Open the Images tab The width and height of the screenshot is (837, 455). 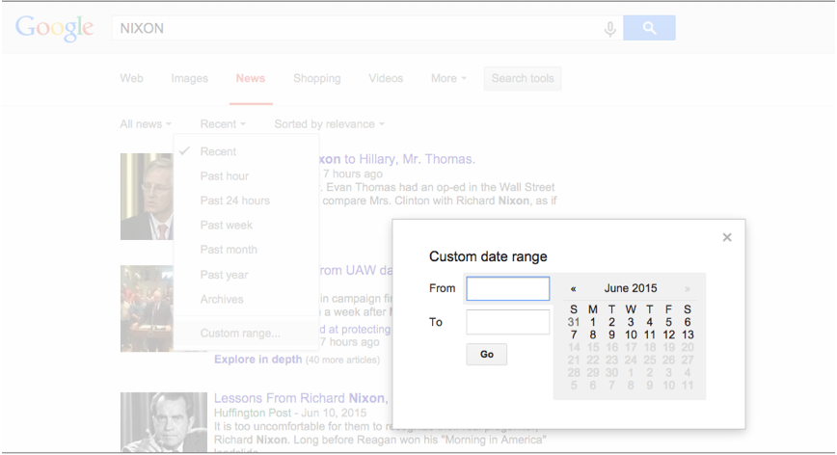[x=190, y=78]
